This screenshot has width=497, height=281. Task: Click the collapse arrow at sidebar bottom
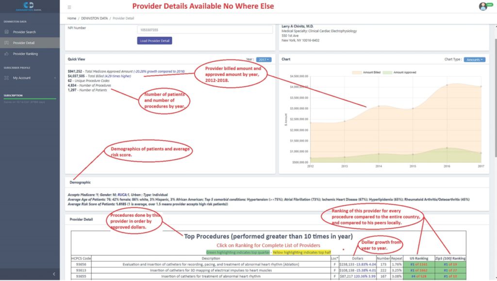[53, 274]
